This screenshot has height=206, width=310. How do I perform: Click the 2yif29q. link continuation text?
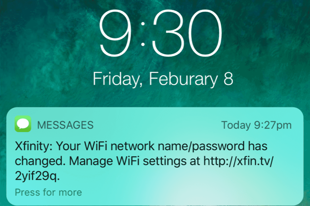pos(37,176)
